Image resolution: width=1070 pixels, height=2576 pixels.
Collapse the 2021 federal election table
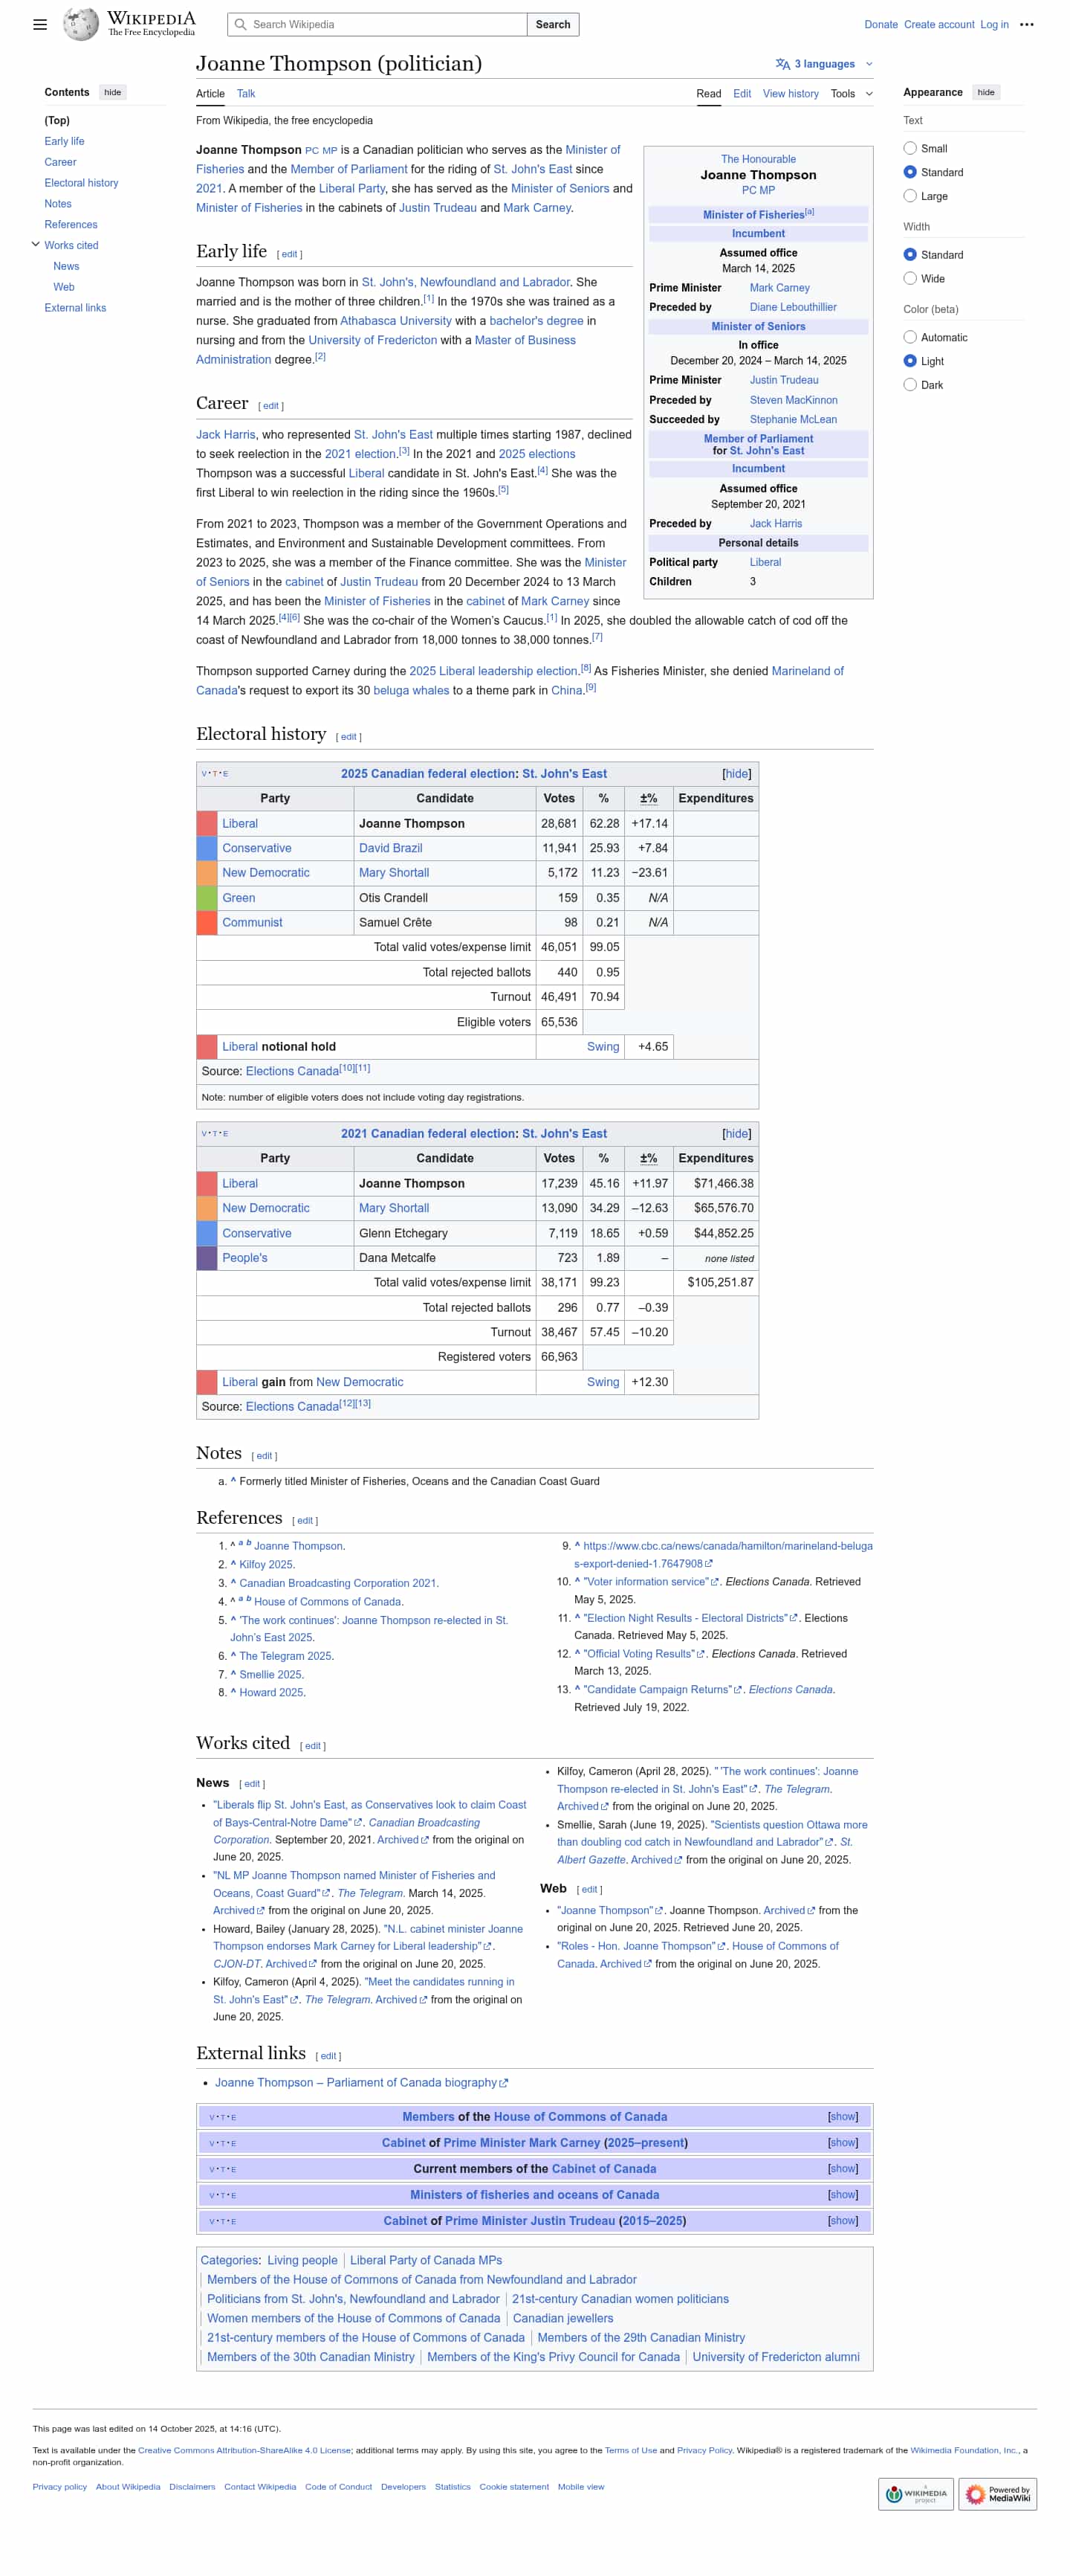click(x=736, y=1133)
